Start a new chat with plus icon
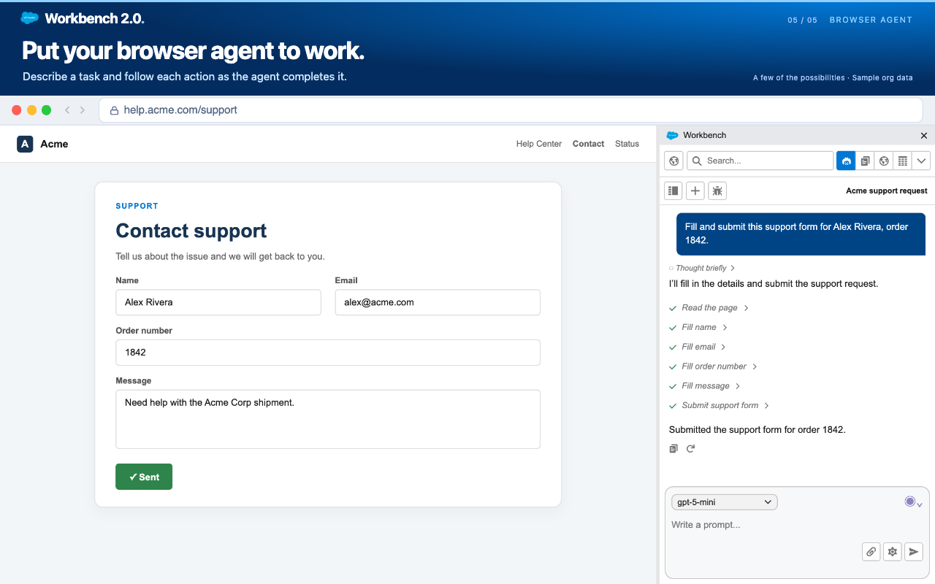 (695, 191)
